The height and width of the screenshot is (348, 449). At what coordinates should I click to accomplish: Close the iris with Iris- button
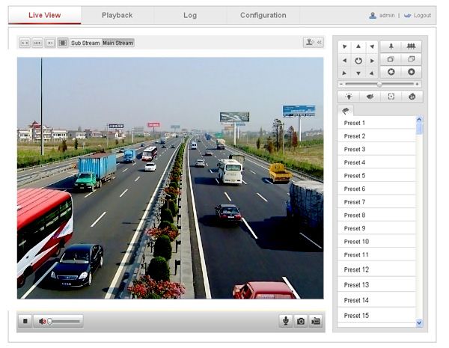411,72
